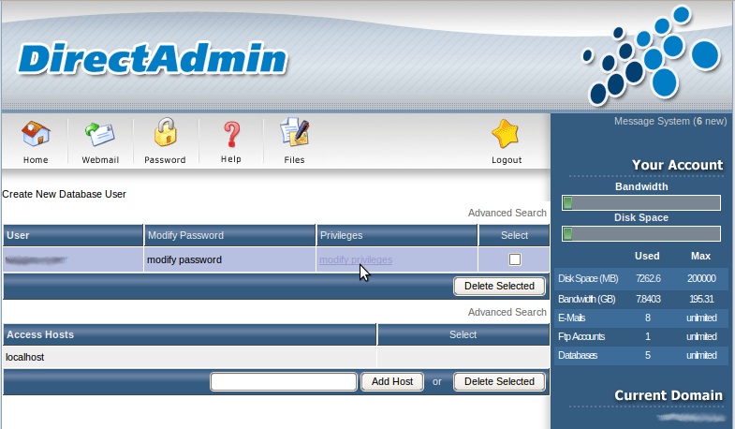
Task: Click the E-Mails stats row label
Action: tap(572, 318)
